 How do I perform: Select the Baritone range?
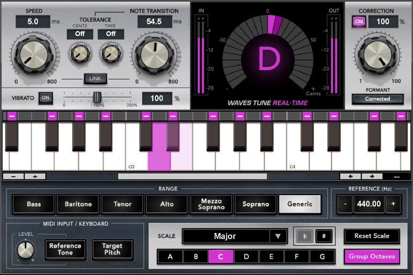[x=78, y=204]
